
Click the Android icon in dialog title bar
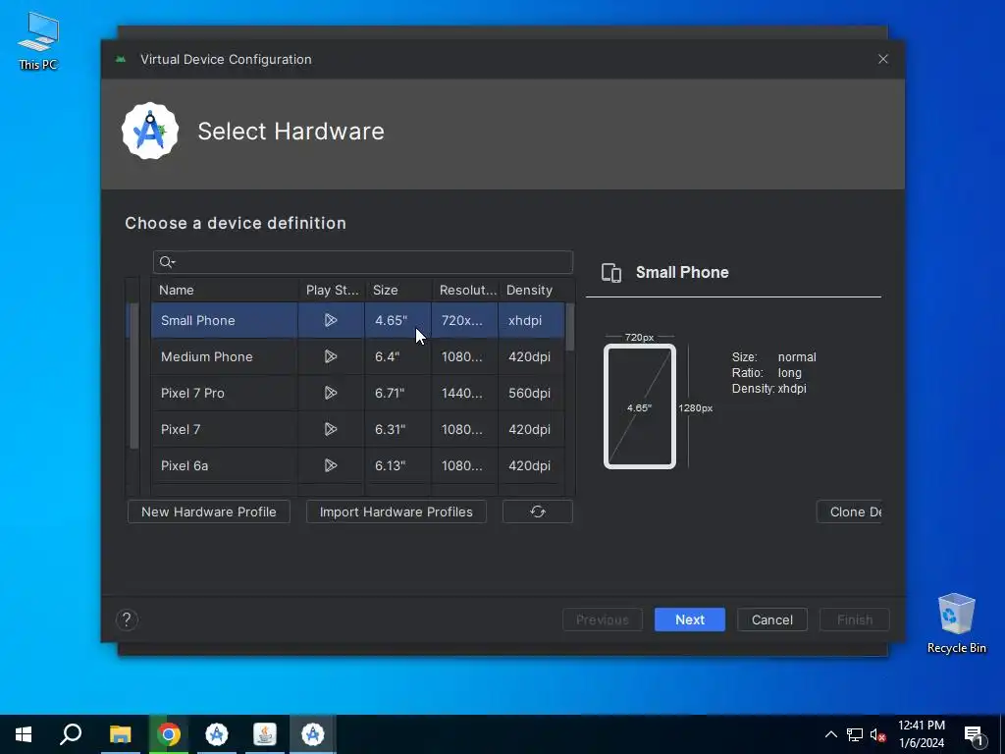coord(121,59)
